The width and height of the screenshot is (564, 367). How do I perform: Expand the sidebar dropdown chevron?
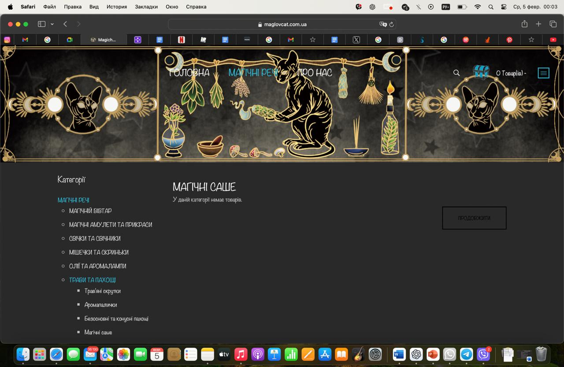tap(52, 24)
